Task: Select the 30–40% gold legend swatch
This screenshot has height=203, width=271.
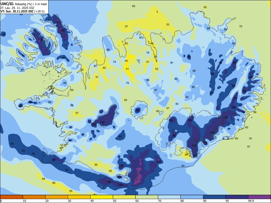Action: click(79, 197)
